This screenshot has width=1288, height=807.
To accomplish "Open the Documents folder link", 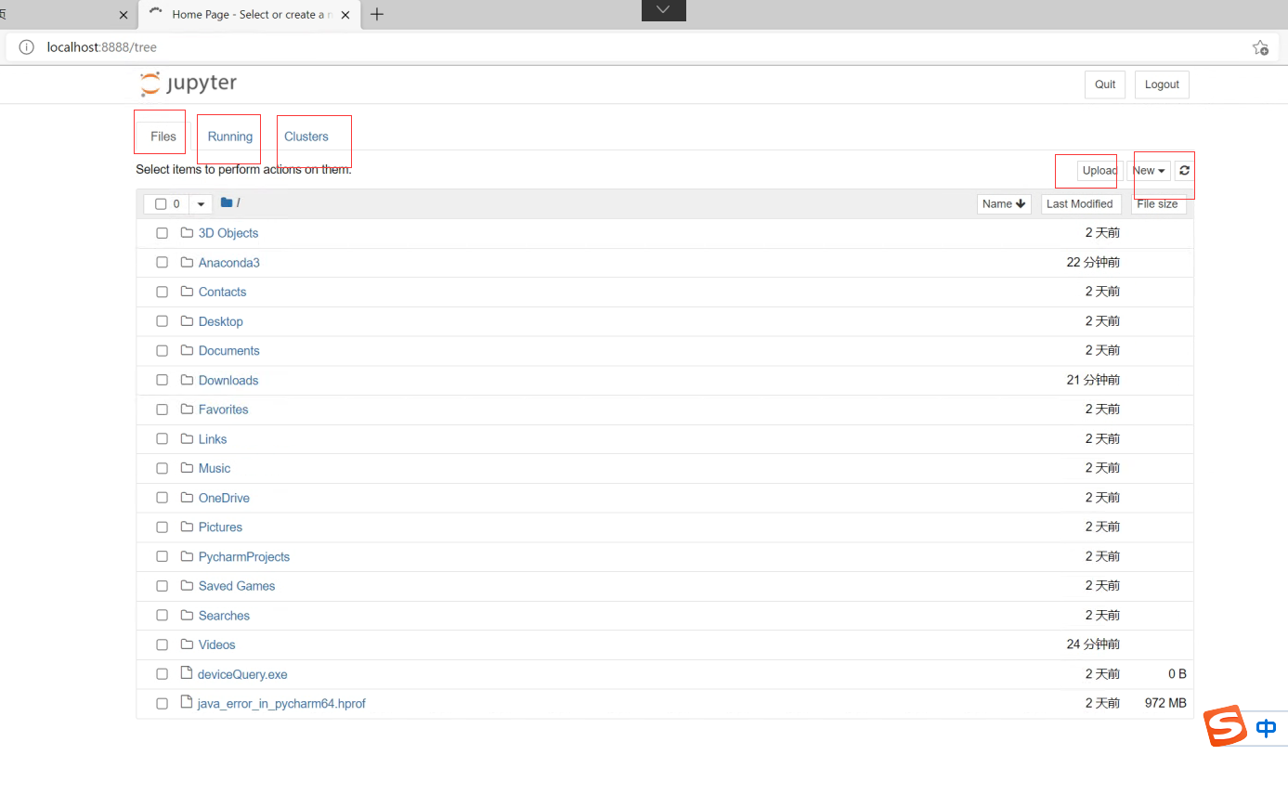I will [x=229, y=351].
